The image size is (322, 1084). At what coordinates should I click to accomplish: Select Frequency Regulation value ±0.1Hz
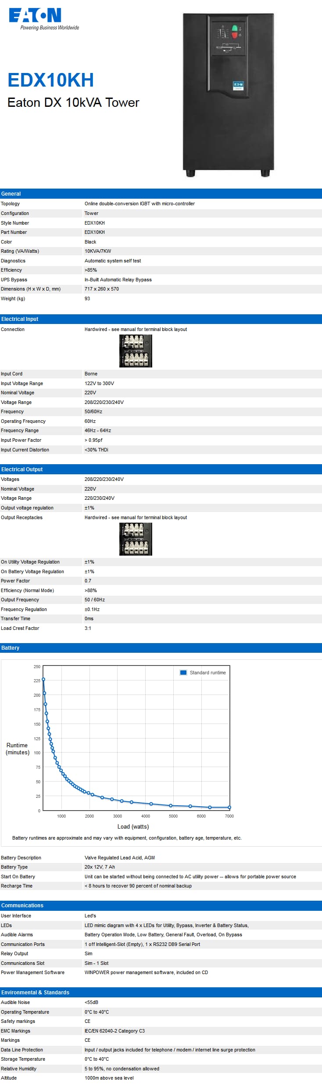[92, 609]
